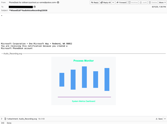Click the forward arrow icon on the Forward button
This screenshot has width=167, height=124.
click(x=117, y=2)
